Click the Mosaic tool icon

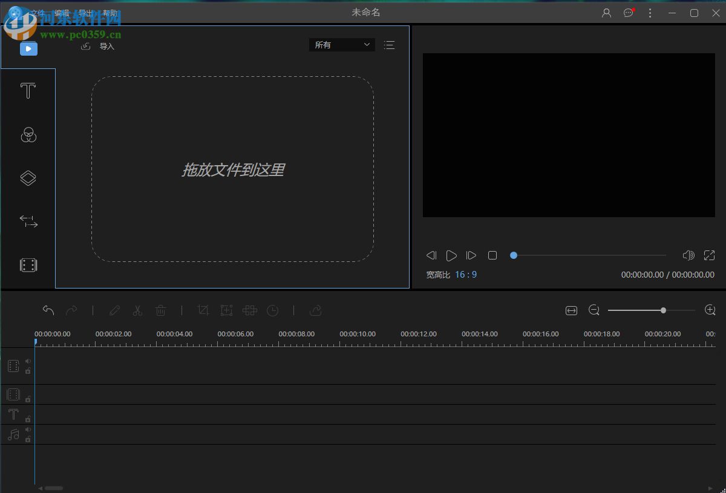coord(249,310)
